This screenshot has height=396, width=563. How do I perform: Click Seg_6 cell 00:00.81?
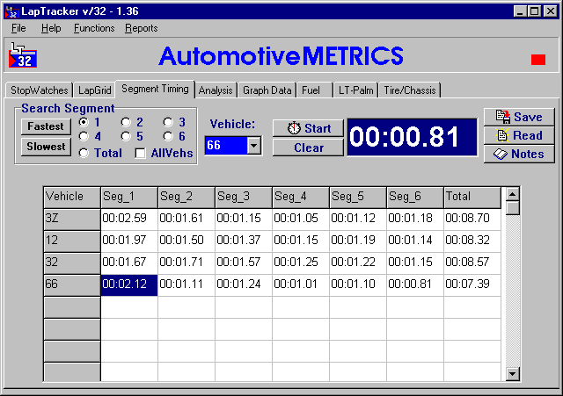coord(415,285)
